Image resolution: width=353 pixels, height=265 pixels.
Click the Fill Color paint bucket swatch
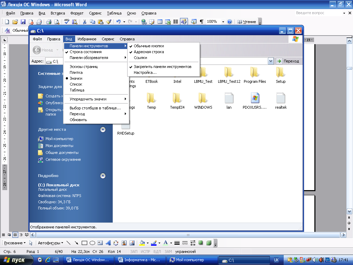pyautogui.click(x=142, y=243)
